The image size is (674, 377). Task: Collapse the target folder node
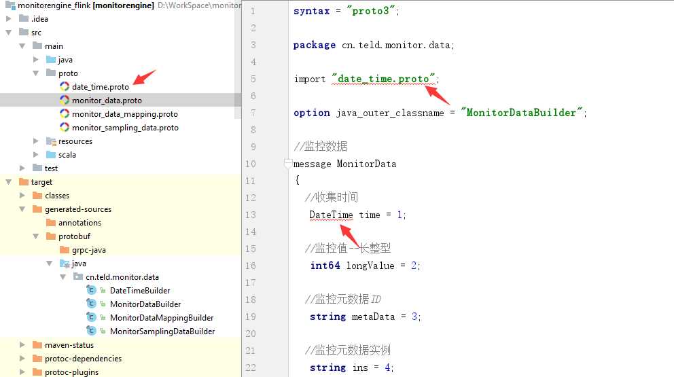click(8, 182)
